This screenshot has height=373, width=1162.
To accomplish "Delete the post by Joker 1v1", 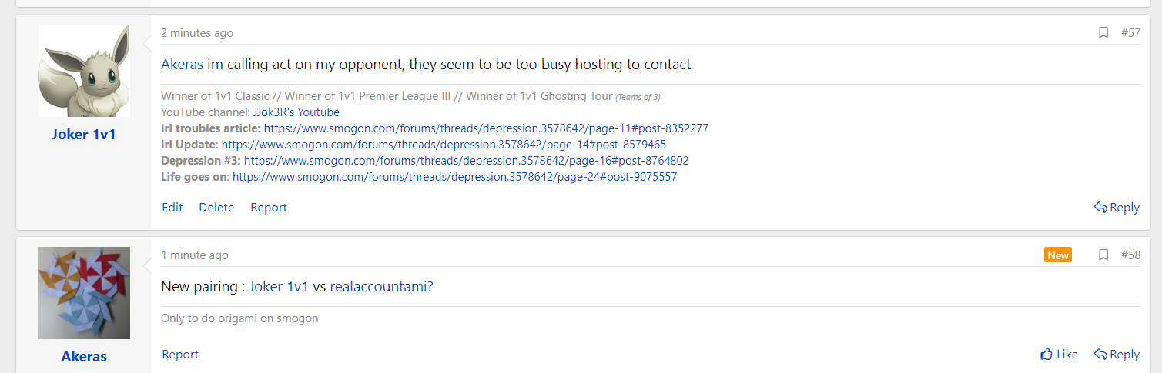I will [216, 208].
